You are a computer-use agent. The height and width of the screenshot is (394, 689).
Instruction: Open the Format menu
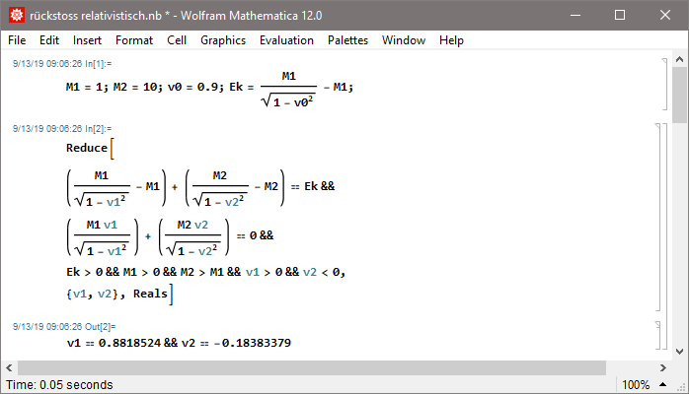[x=134, y=40]
